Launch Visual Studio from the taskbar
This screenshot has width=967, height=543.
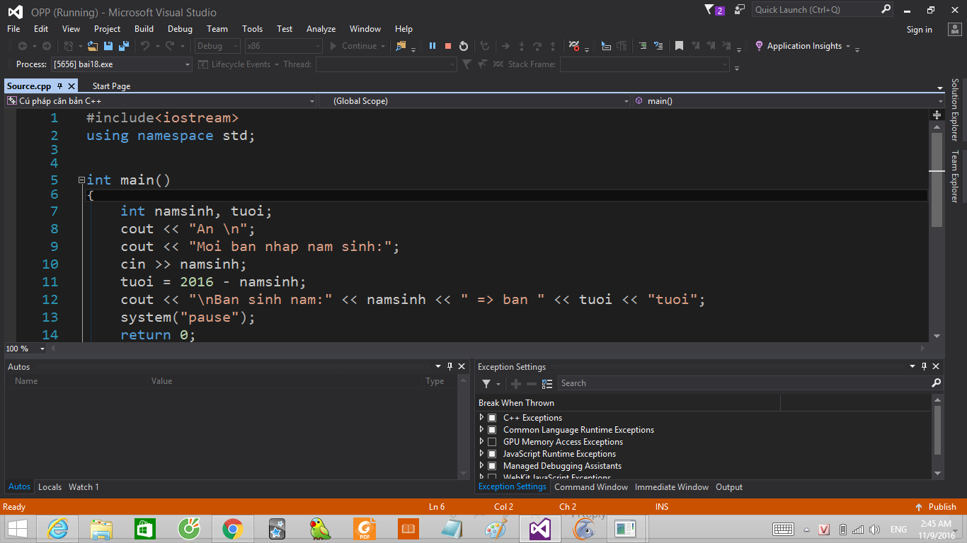click(x=540, y=528)
